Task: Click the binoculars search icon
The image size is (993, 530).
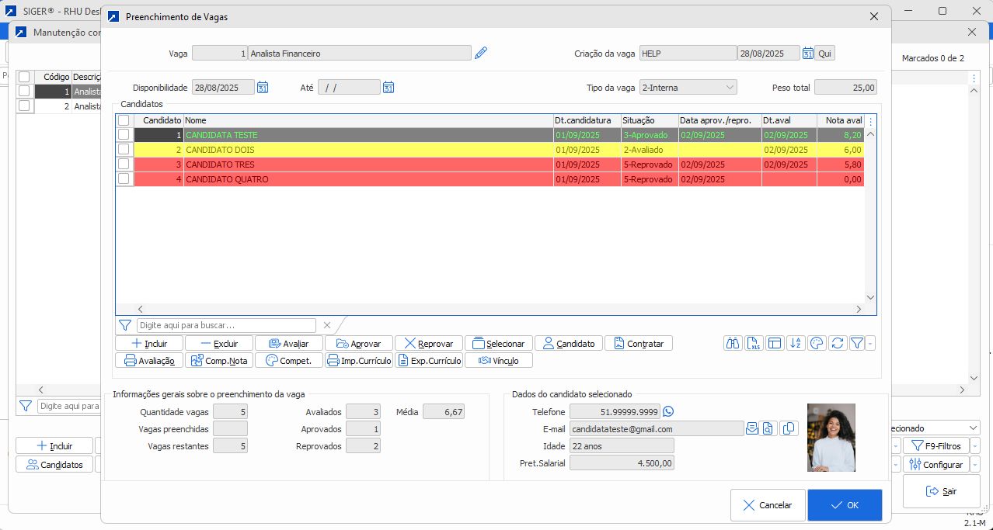Action: click(x=733, y=343)
